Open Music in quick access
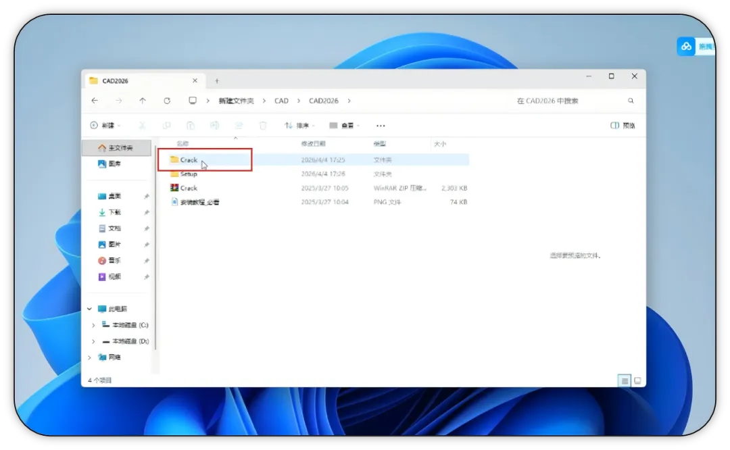This screenshot has height=450, width=730. pyautogui.click(x=110, y=261)
